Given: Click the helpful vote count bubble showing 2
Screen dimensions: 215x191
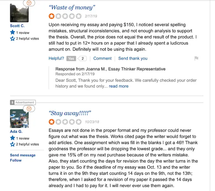Looking at the screenshot, I should pyautogui.click(x=83, y=59).
